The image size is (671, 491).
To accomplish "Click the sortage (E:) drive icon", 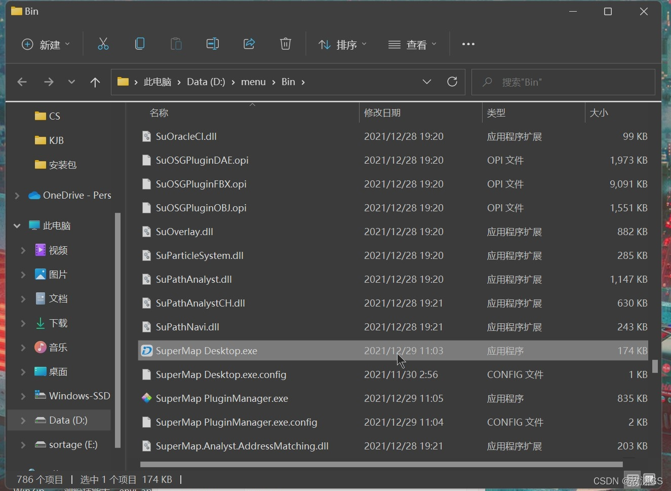I will pos(41,444).
